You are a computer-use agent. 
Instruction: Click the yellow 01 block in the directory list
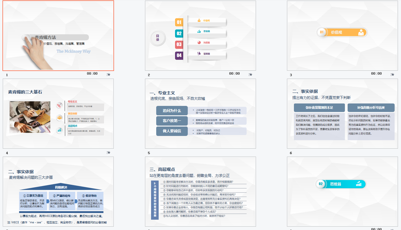click(x=179, y=22)
